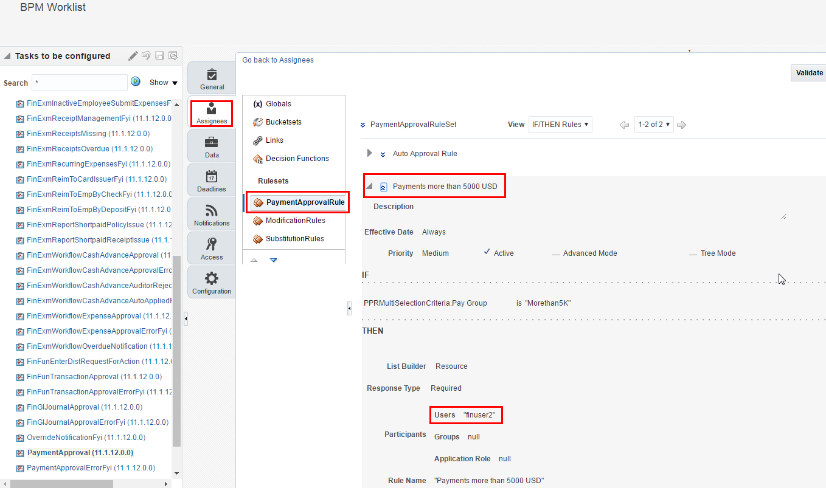Click the grey up triangle below the rulesets list
The image size is (826, 488).
point(254,260)
